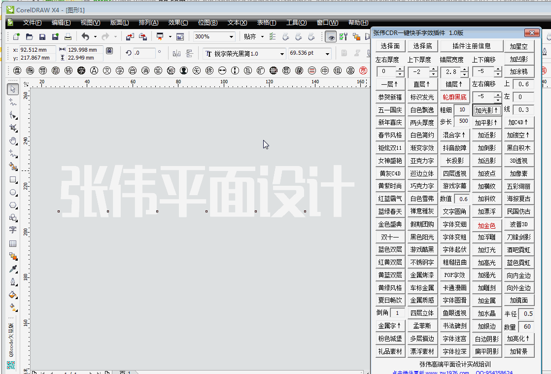
Task: Click the 粗细 value input field
Action: (x=462, y=109)
